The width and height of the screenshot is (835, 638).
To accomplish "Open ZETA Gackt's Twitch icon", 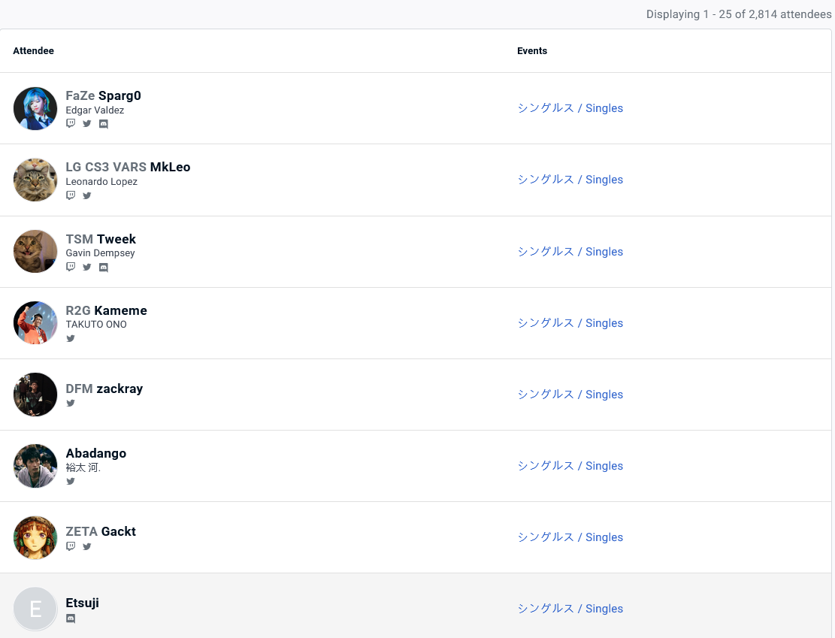I will [x=71, y=546].
